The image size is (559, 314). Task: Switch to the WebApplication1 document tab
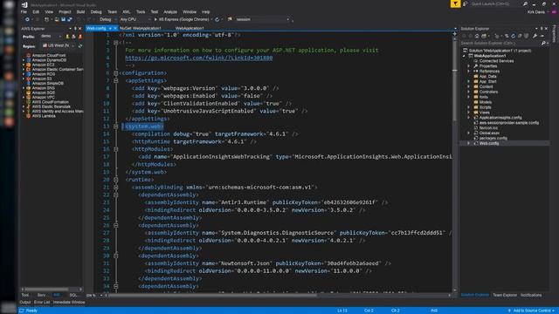pyautogui.click(x=190, y=28)
